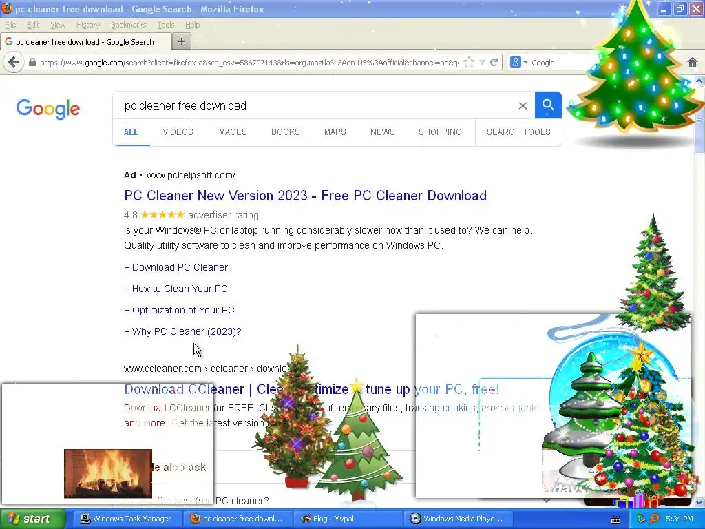Click the Google logo
Screen dimensions: 705x529
tap(48, 109)
